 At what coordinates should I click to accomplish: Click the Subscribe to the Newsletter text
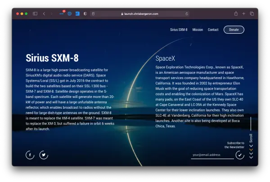pos(234,145)
